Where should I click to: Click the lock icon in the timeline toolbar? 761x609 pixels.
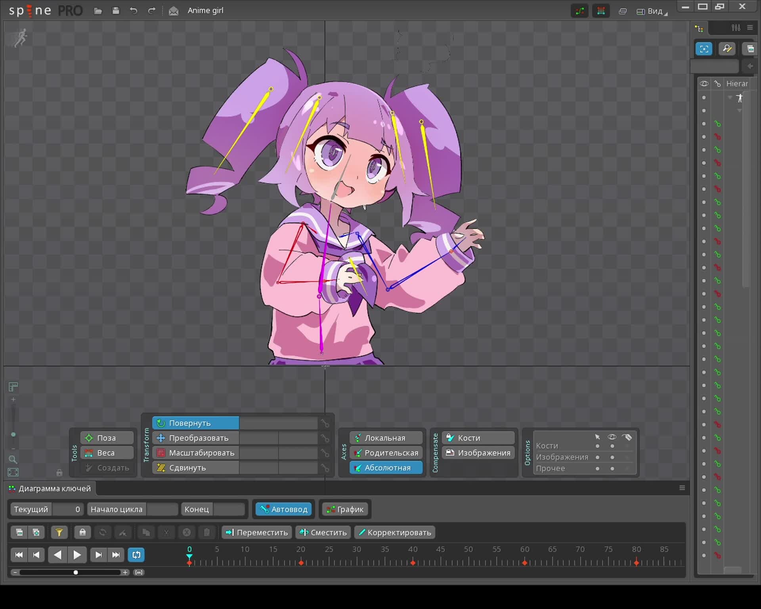click(82, 532)
